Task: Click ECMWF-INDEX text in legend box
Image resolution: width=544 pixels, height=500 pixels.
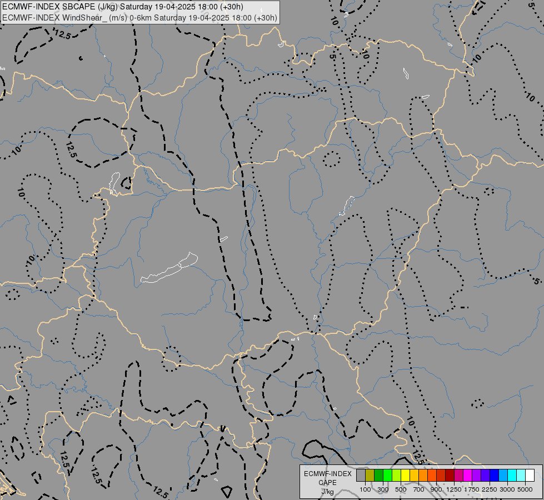Action: point(328,474)
